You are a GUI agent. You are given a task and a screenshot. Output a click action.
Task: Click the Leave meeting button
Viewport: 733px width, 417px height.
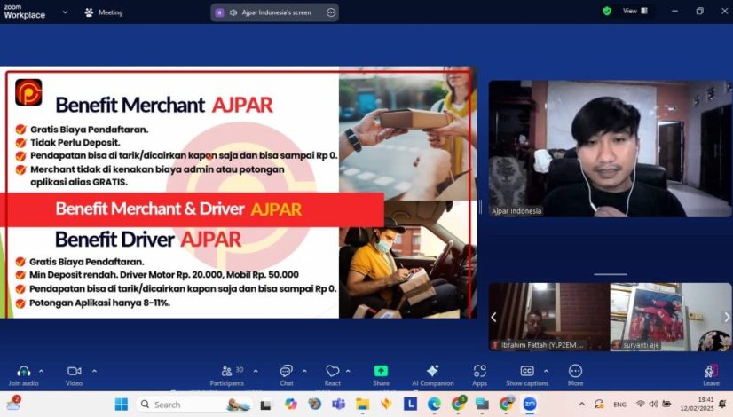pos(711,371)
